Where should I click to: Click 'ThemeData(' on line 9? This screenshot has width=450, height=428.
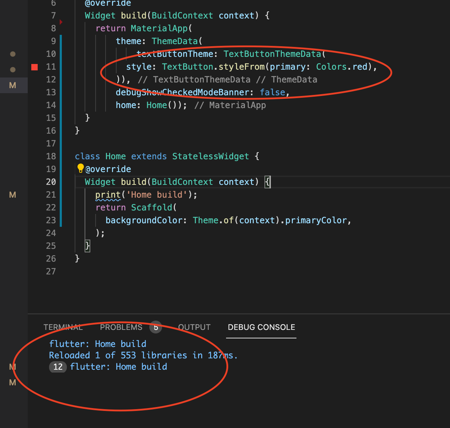pos(177,41)
